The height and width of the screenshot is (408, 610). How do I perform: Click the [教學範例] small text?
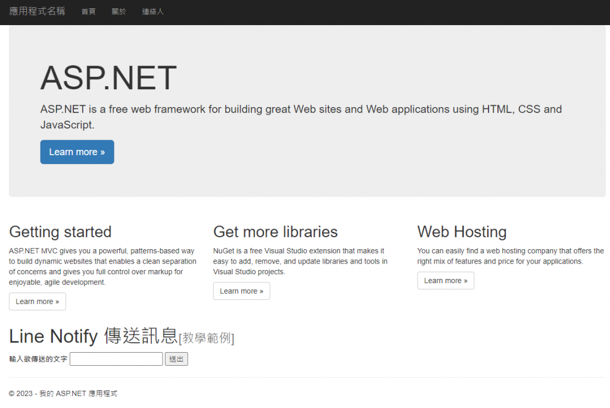point(207,338)
